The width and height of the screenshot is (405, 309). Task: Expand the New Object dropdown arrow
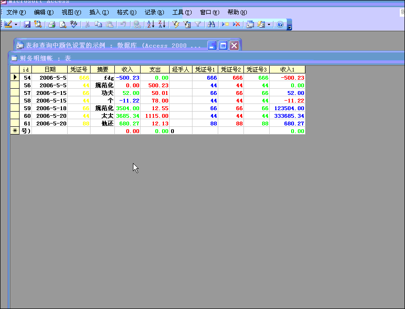coord(269,24)
